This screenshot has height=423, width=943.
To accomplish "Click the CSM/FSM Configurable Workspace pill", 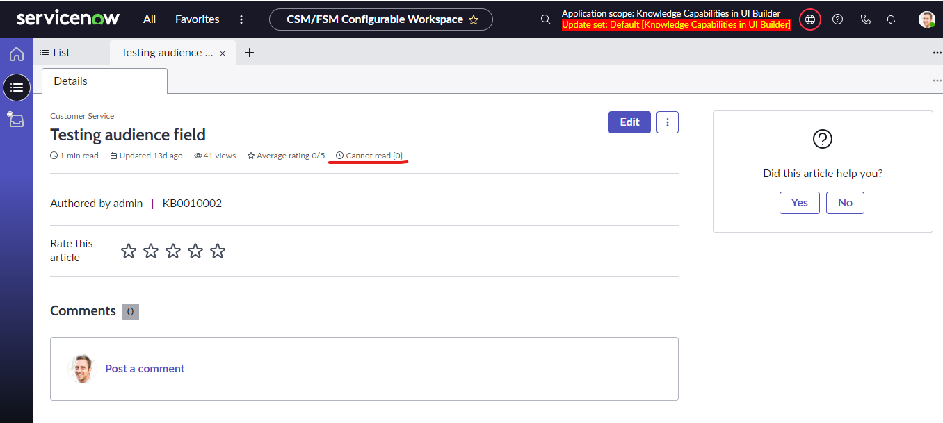I will [x=381, y=19].
